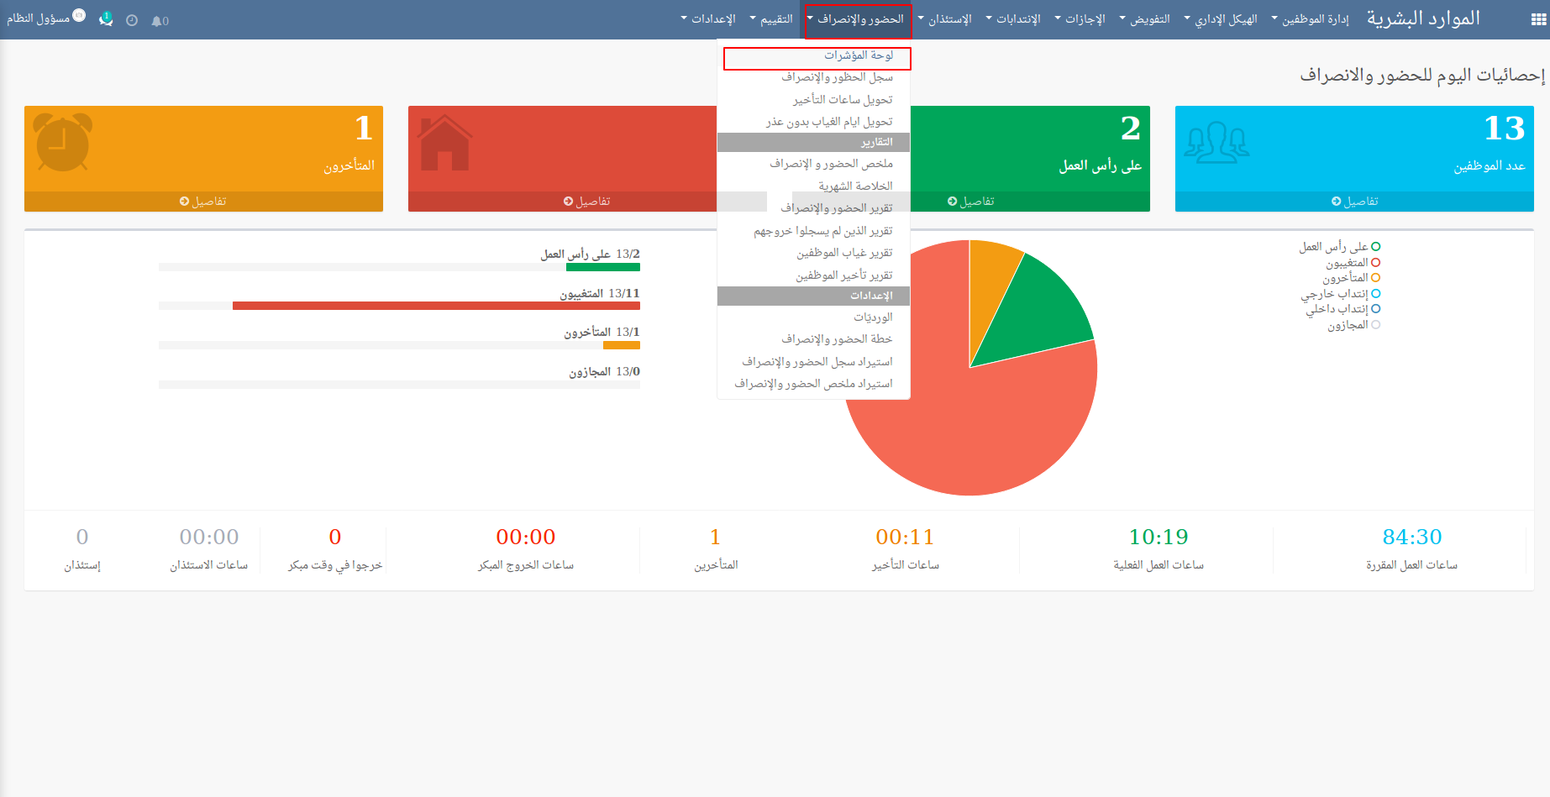
Task: Click 'تفاصيل' link on the orange late card
Action: point(203,202)
